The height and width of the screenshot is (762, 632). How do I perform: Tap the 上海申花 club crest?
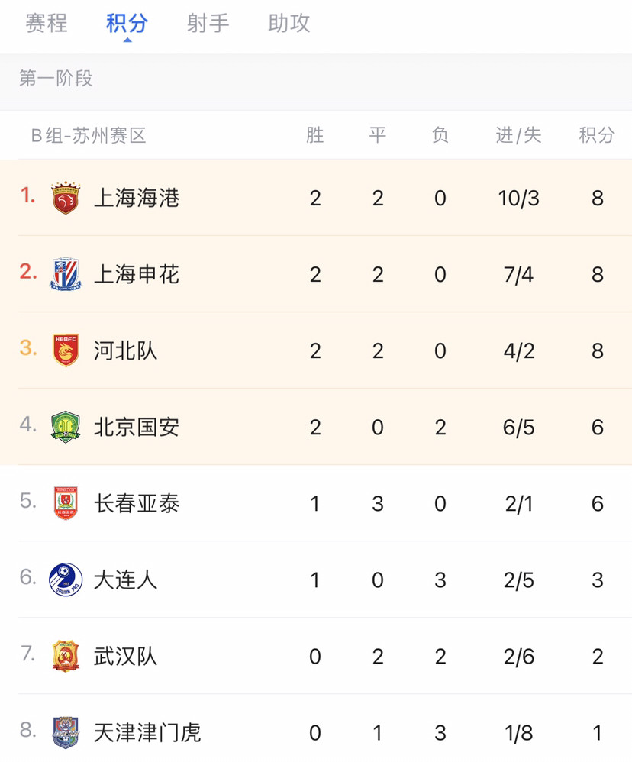pos(66,274)
